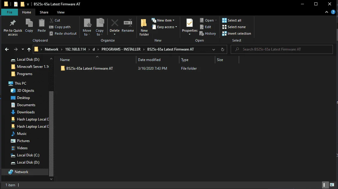Open Help with the question mark icon
338x189 pixels.
(x=333, y=12)
